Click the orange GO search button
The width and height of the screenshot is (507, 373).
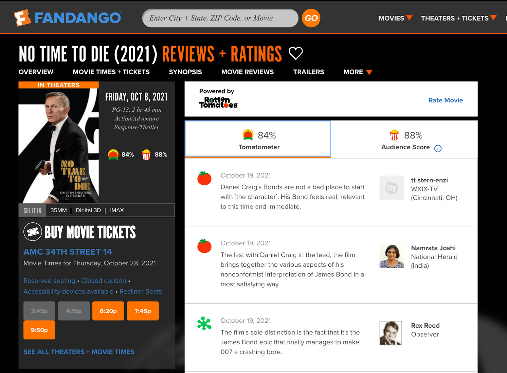tap(311, 18)
